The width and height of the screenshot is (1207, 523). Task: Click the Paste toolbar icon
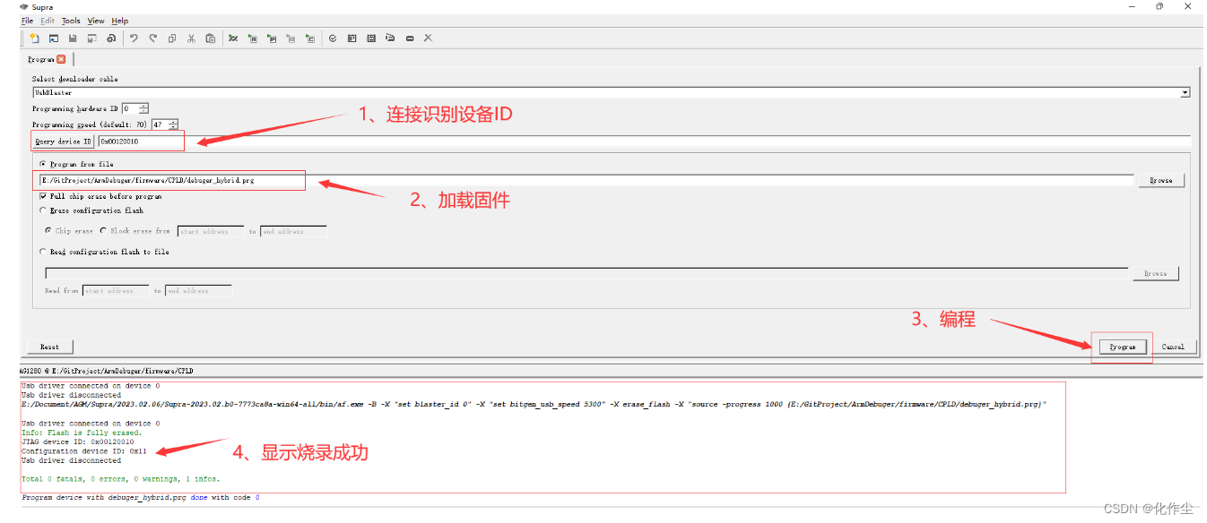point(211,38)
